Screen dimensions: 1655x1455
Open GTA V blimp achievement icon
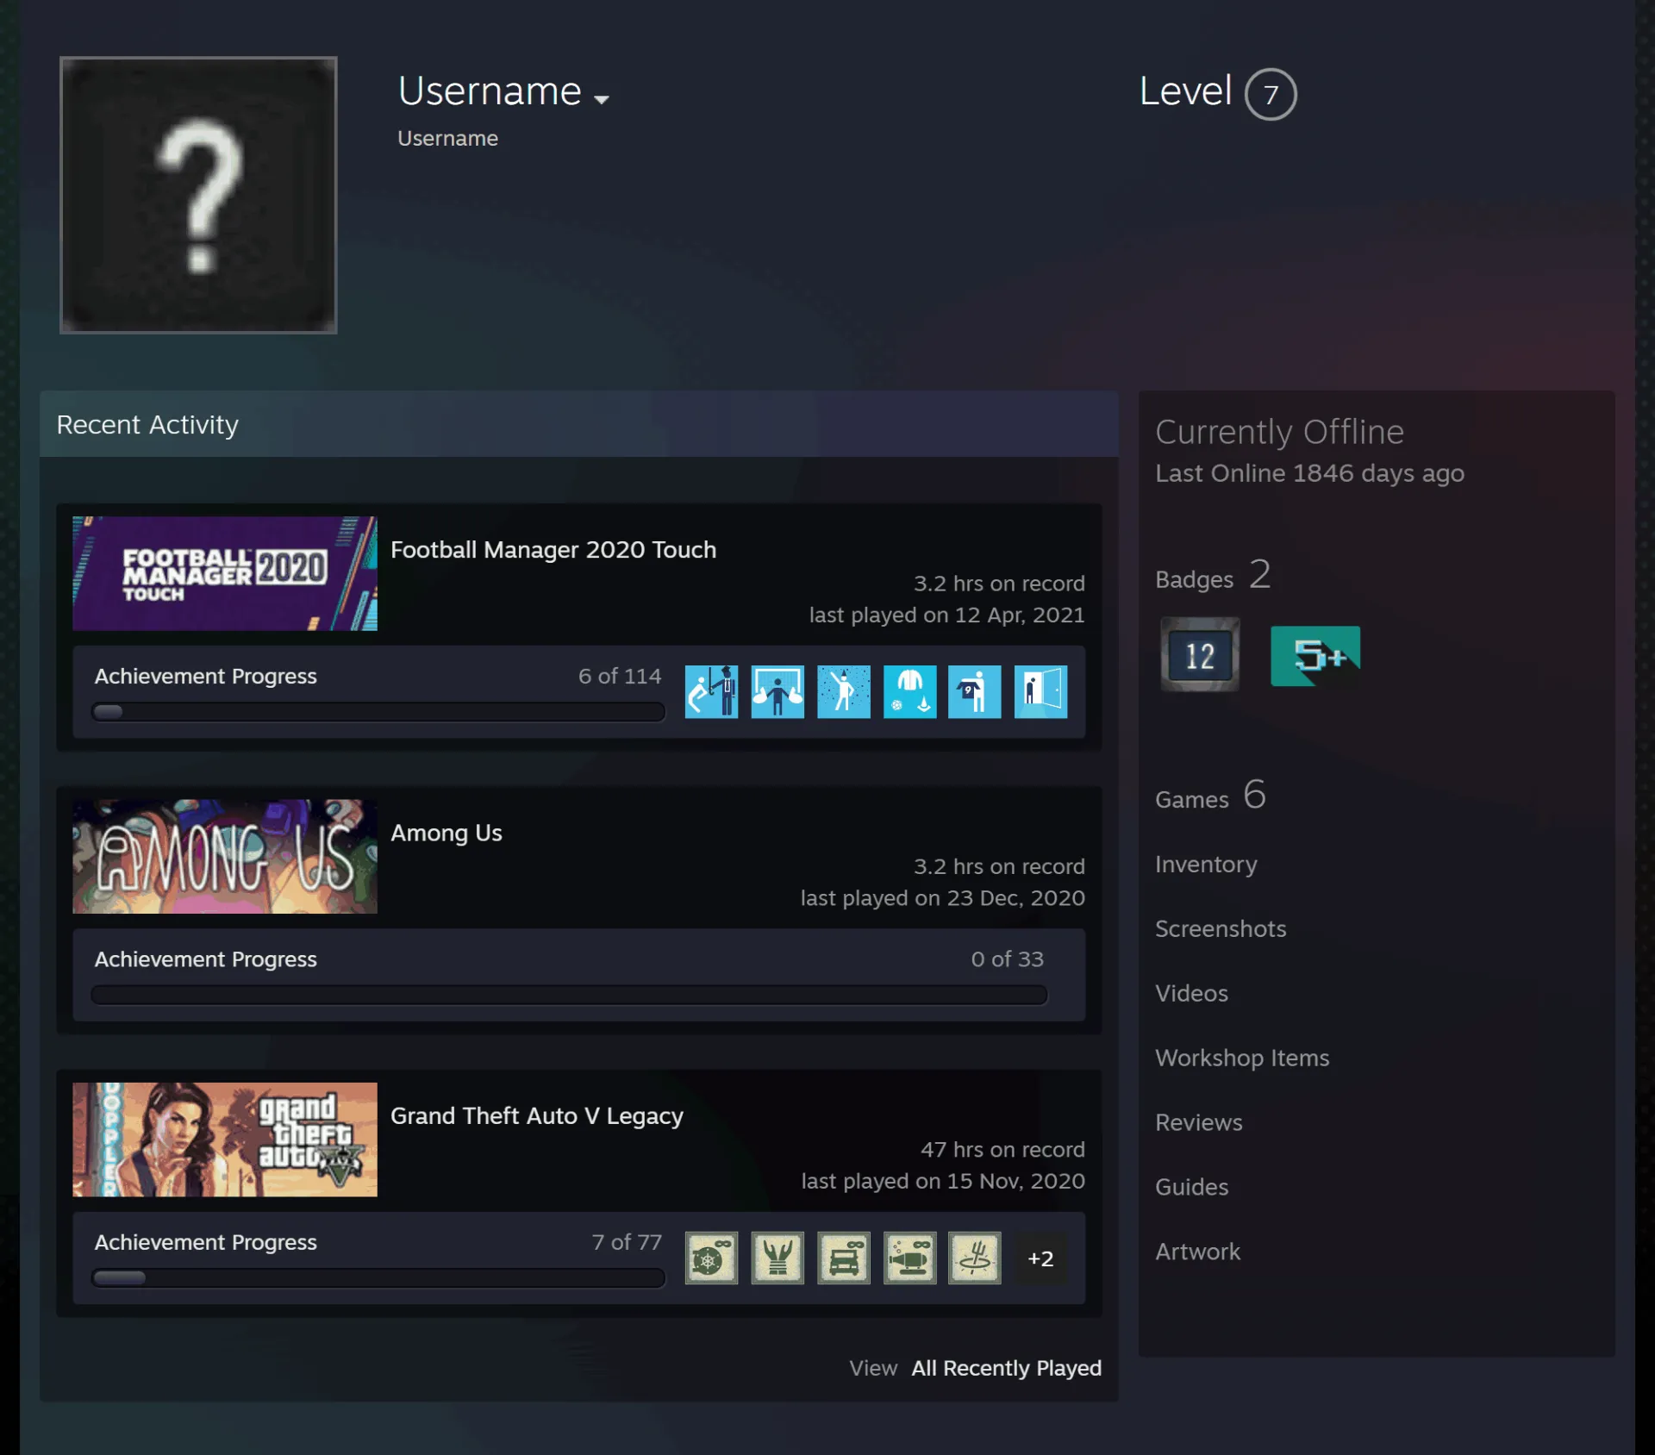pos(909,1258)
